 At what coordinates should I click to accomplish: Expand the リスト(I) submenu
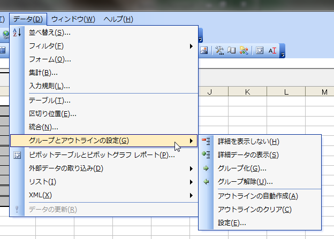pos(191,182)
